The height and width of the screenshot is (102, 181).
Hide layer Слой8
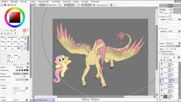(x=161, y=96)
